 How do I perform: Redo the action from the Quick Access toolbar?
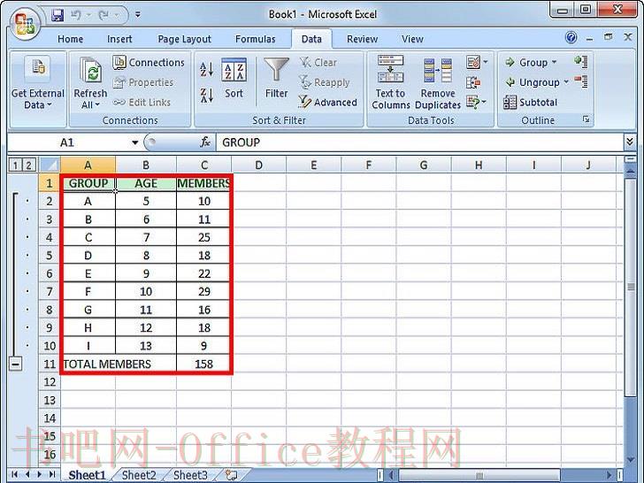coord(103,15)
